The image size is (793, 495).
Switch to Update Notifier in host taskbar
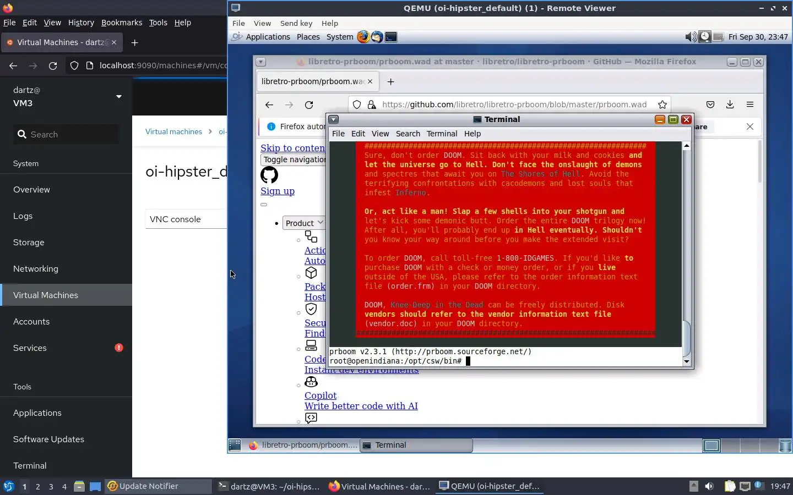click(x=159, y=486)
